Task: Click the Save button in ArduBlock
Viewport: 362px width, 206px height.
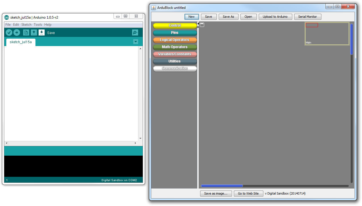Action: (209, 17)
